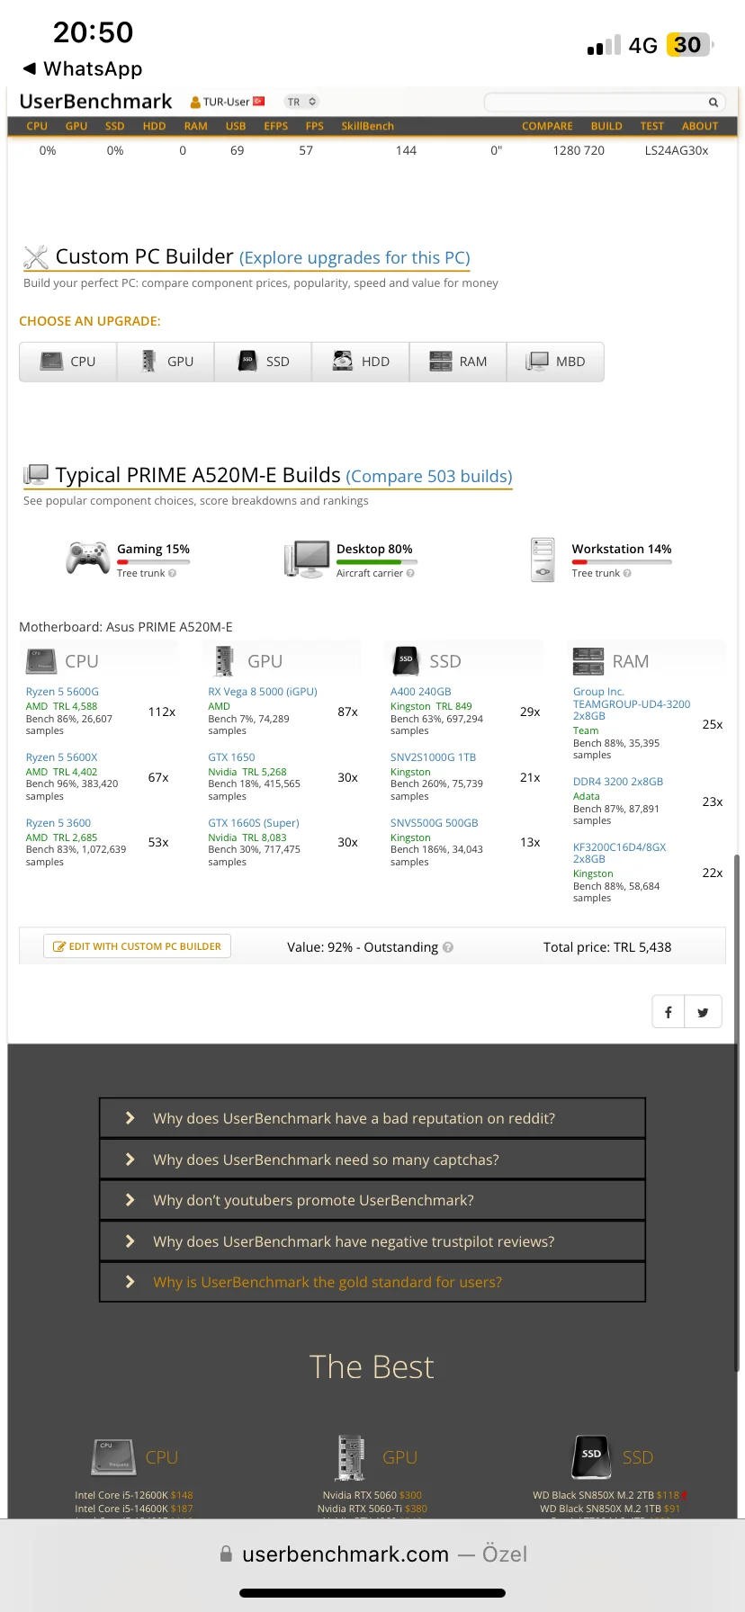
Task: Open the Compare 503 builds link
Action: click(x=429, y=476)
